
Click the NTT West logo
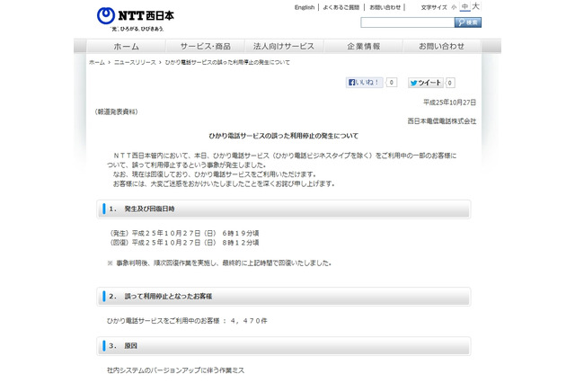136,16
